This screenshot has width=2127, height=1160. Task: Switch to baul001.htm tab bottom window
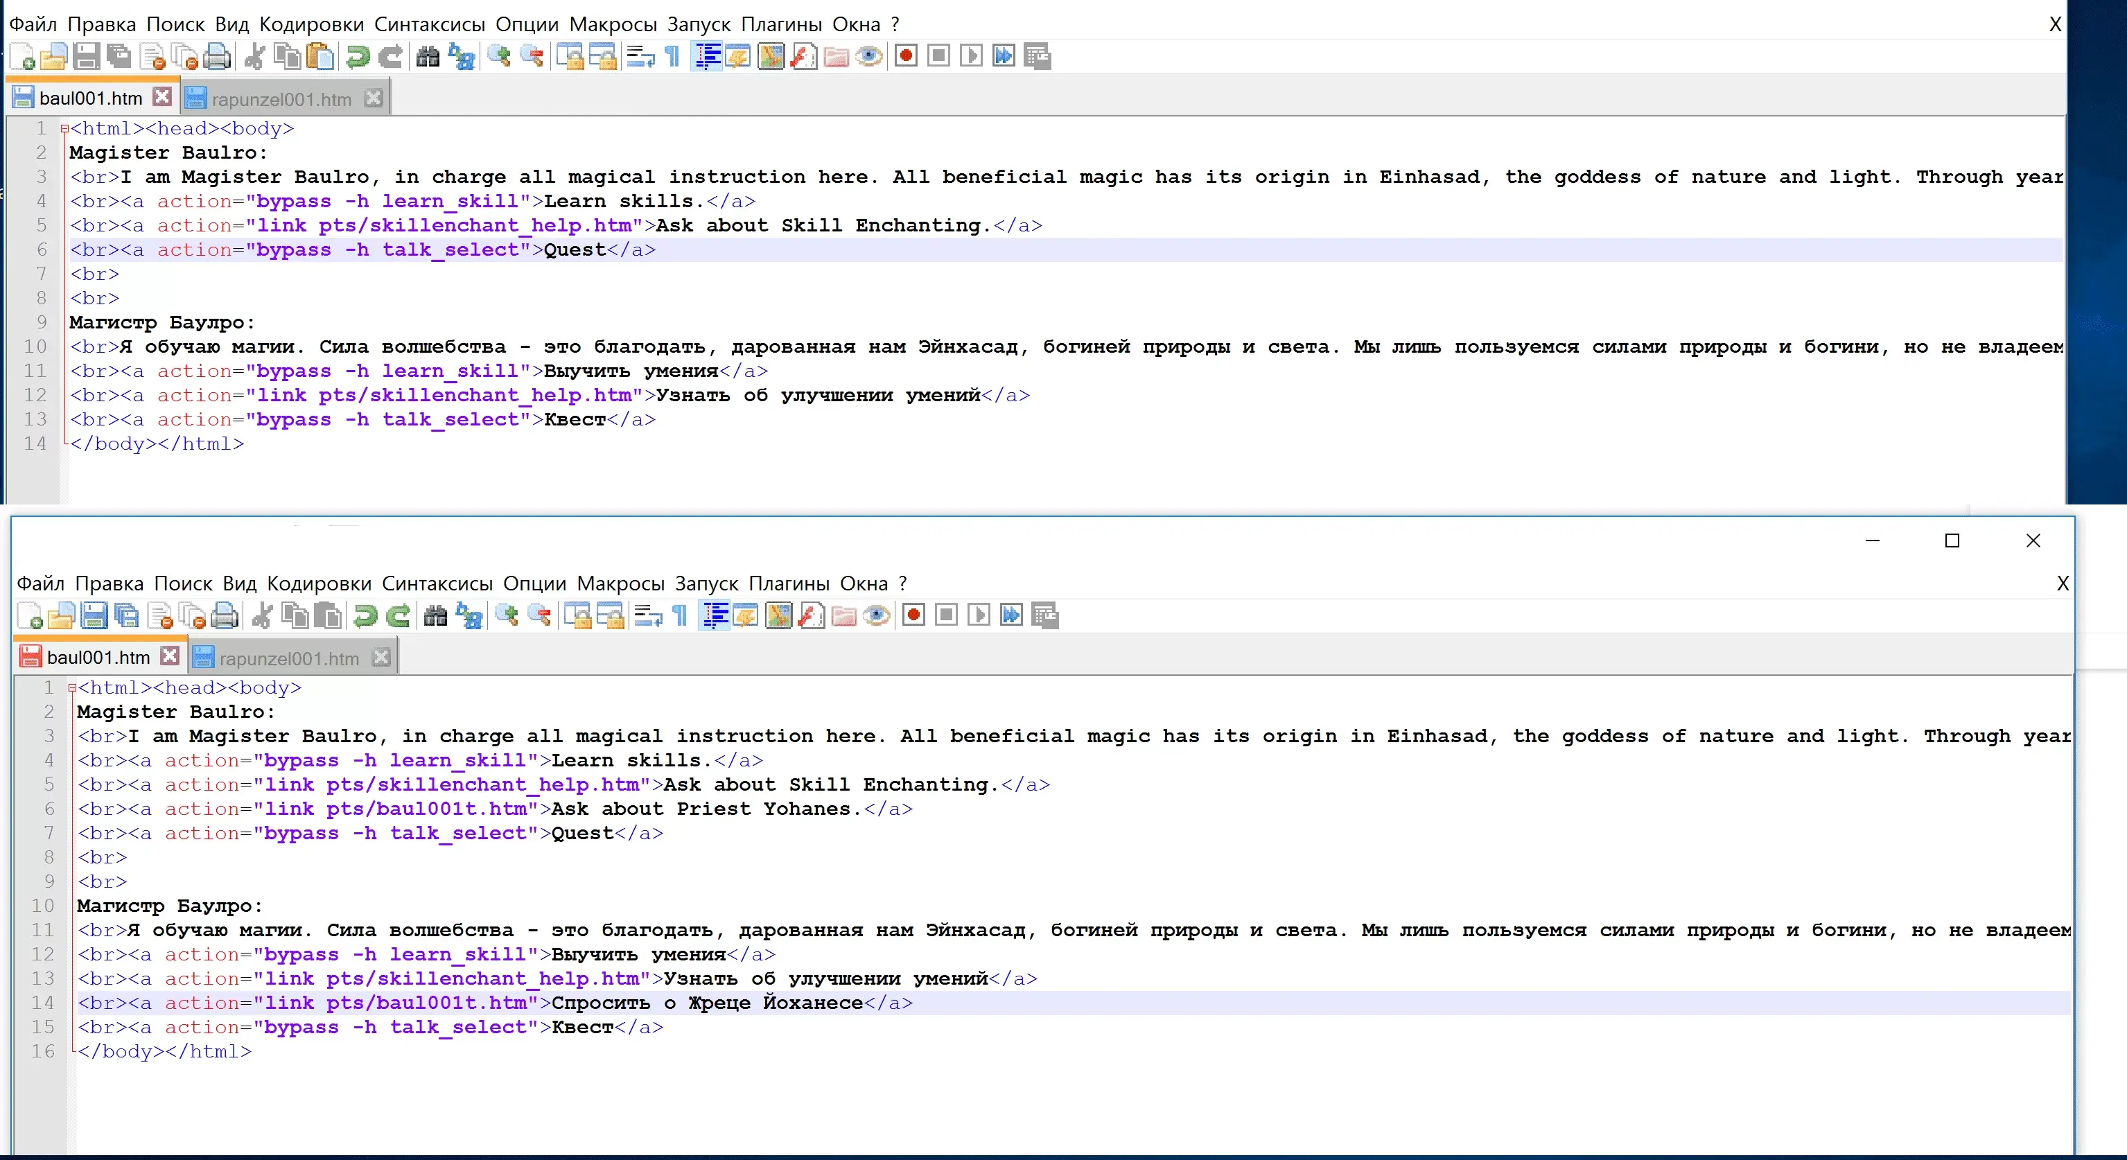point(98,657)
